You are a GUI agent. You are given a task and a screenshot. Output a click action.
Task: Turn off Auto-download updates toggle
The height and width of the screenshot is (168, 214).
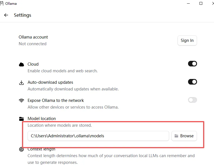click(193, 82)
